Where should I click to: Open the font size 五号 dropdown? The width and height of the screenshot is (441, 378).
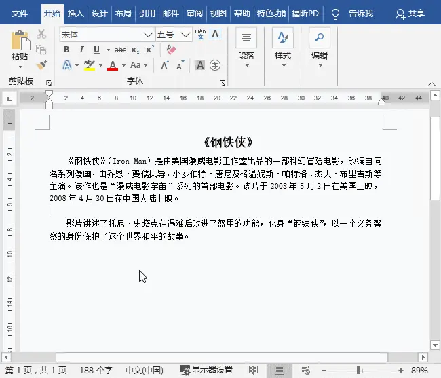(x=185, y=35)
